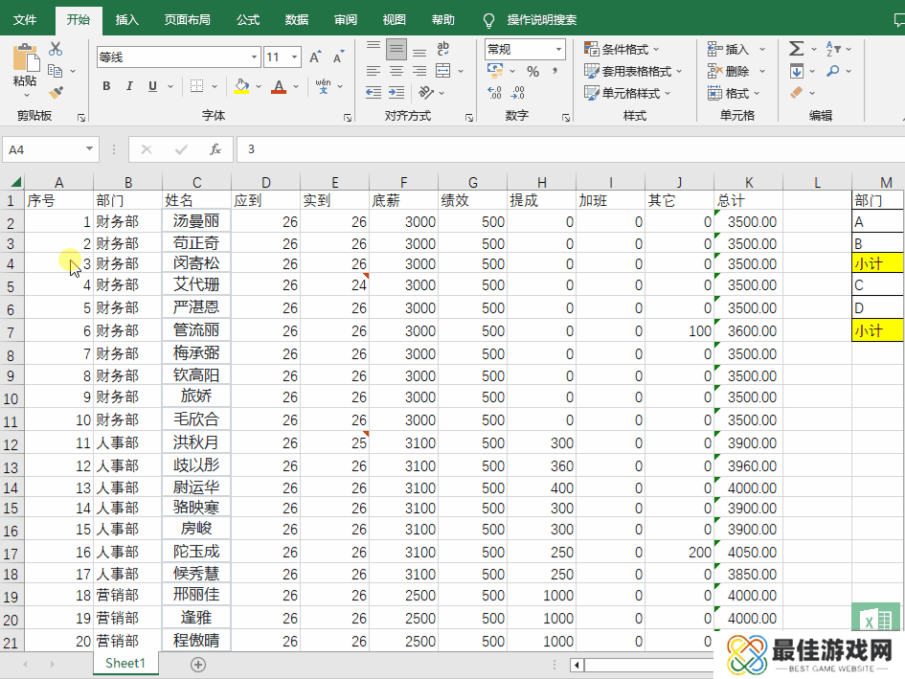This screenshot has height=679, width=905.
Task: Open the 插入 ribbon tab
Action: [x=126, y=19]
